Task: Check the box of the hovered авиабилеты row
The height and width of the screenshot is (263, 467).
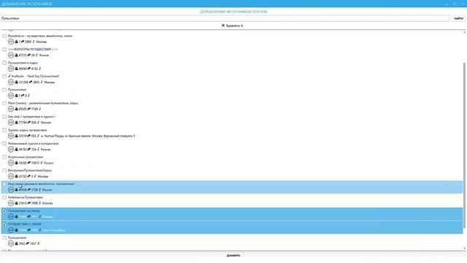Action: (x=4, y=184)
